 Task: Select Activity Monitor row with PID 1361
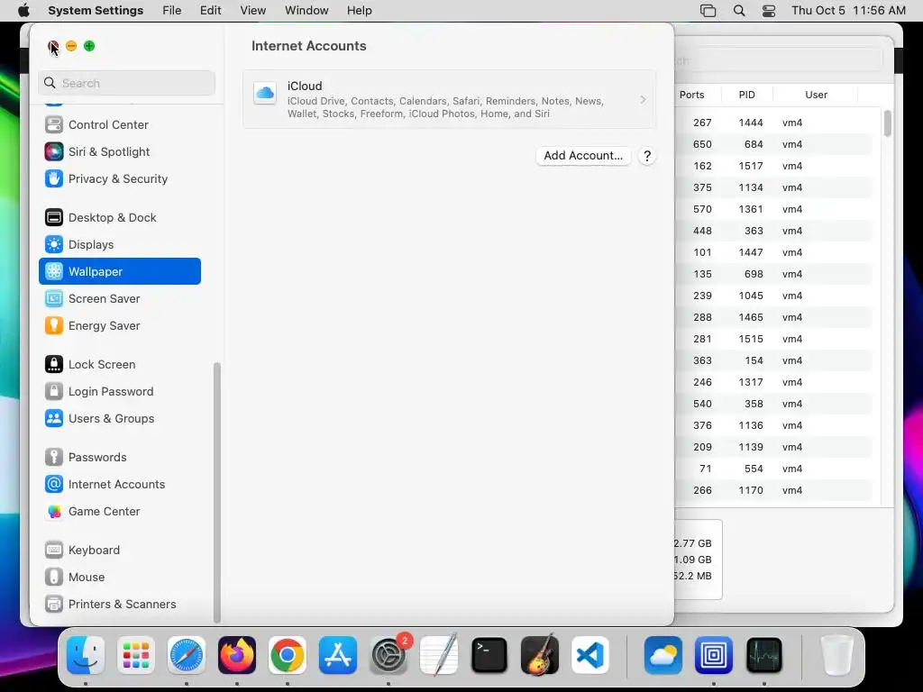pos(773,209)
